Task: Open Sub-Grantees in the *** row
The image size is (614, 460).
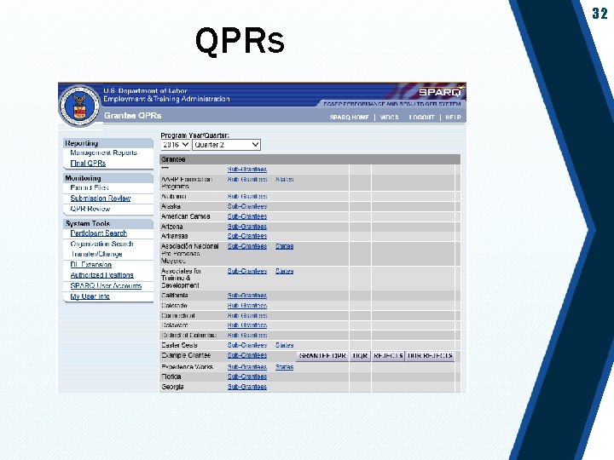Action: [x=247, y=170]
